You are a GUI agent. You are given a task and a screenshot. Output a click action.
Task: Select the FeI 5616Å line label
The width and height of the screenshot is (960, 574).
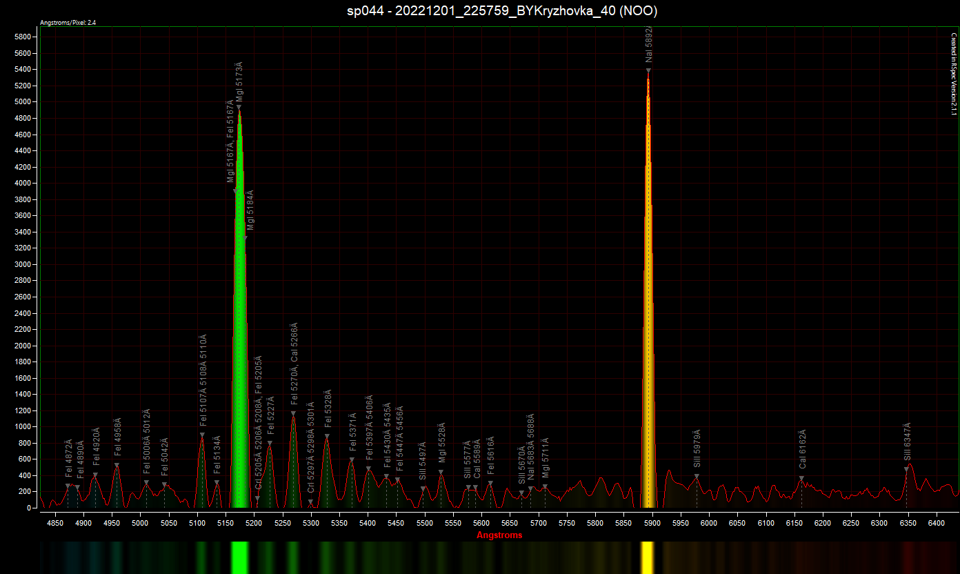tap(490, 455)
